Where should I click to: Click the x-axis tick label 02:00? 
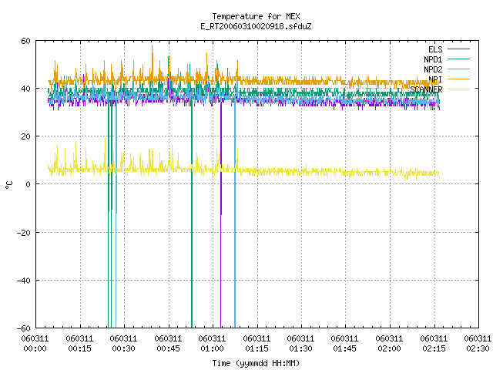pos(390,348)
